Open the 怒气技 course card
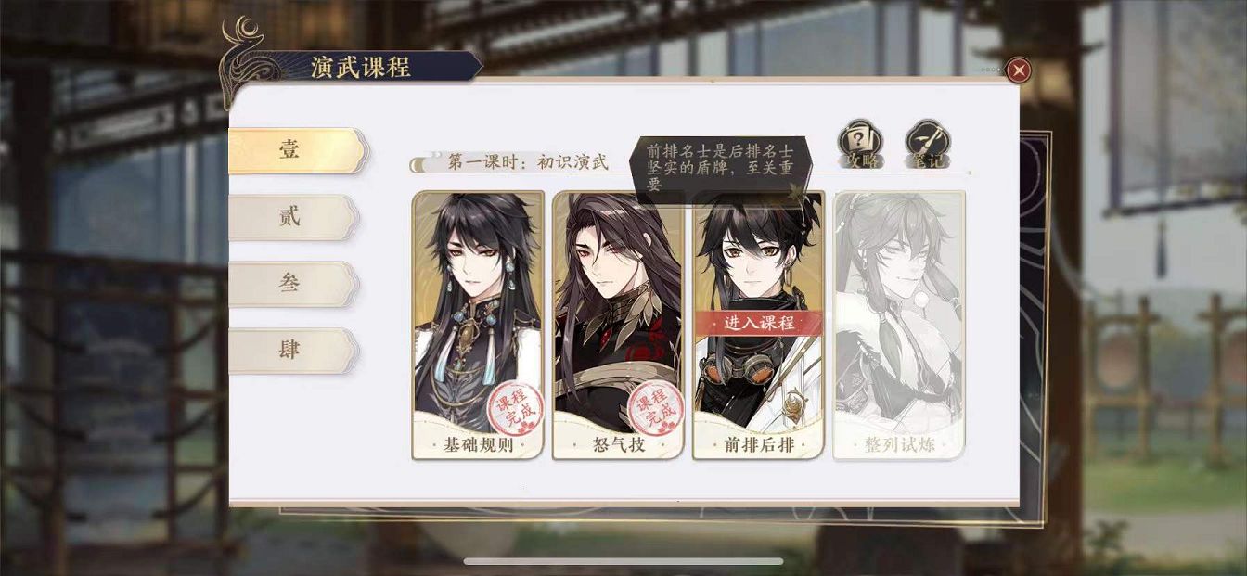The width and height of the screenshot is (1247, 576). point(618,325)
